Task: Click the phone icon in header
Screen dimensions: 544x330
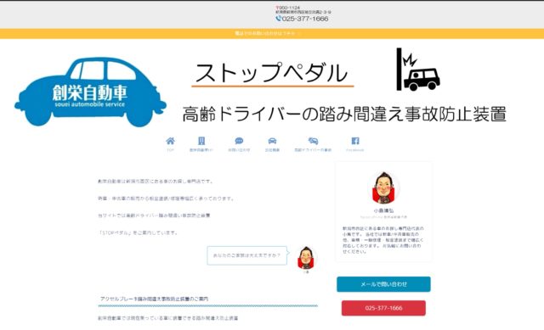Action: (x=278, y=19)
